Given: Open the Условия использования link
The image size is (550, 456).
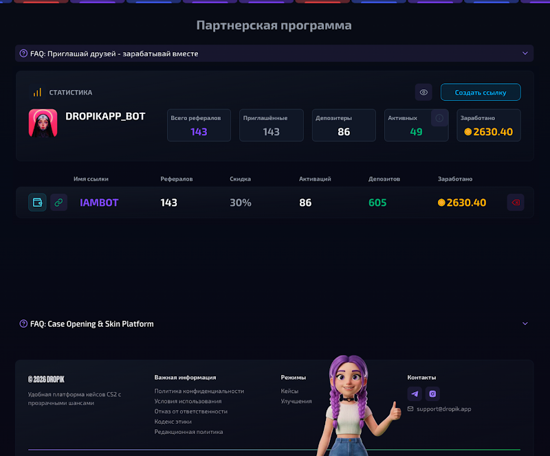Looking at the screenshot, I should point(188,401).
